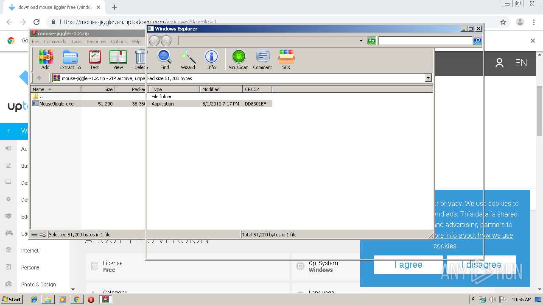543x305 pixels.
Task: Select MouseJiggle.exe file row
Action: (151, 104)
